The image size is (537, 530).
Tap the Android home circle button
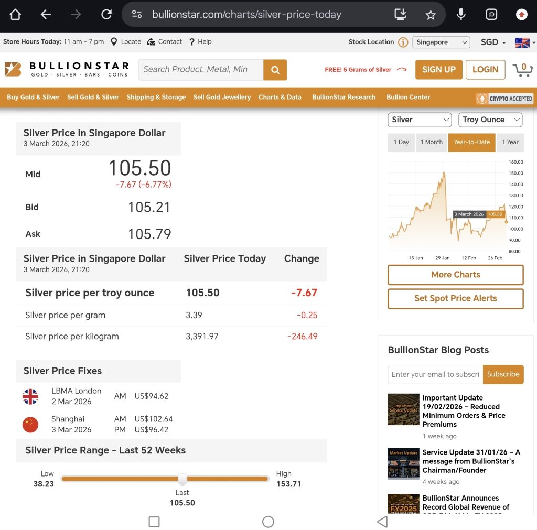(x=268, y=522)
